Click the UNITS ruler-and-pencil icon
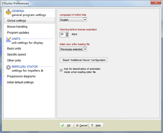 tap(8, 40)
